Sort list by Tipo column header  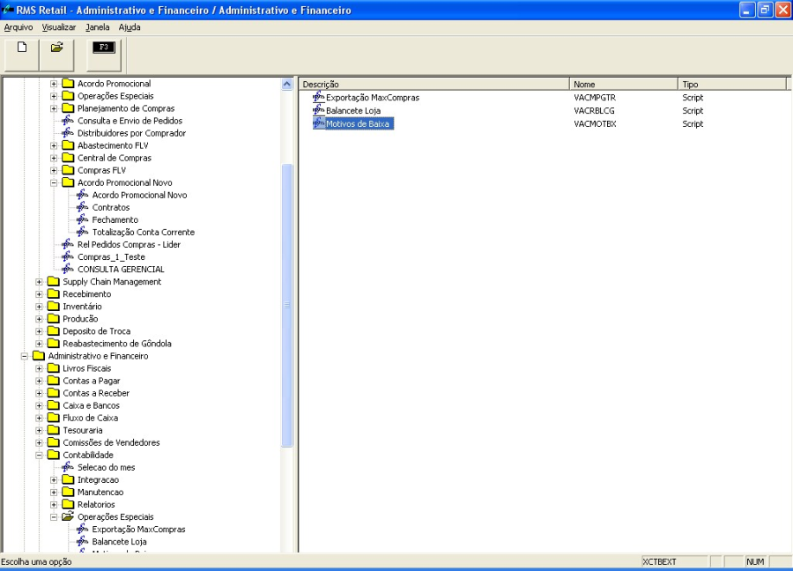coord(732,84)
